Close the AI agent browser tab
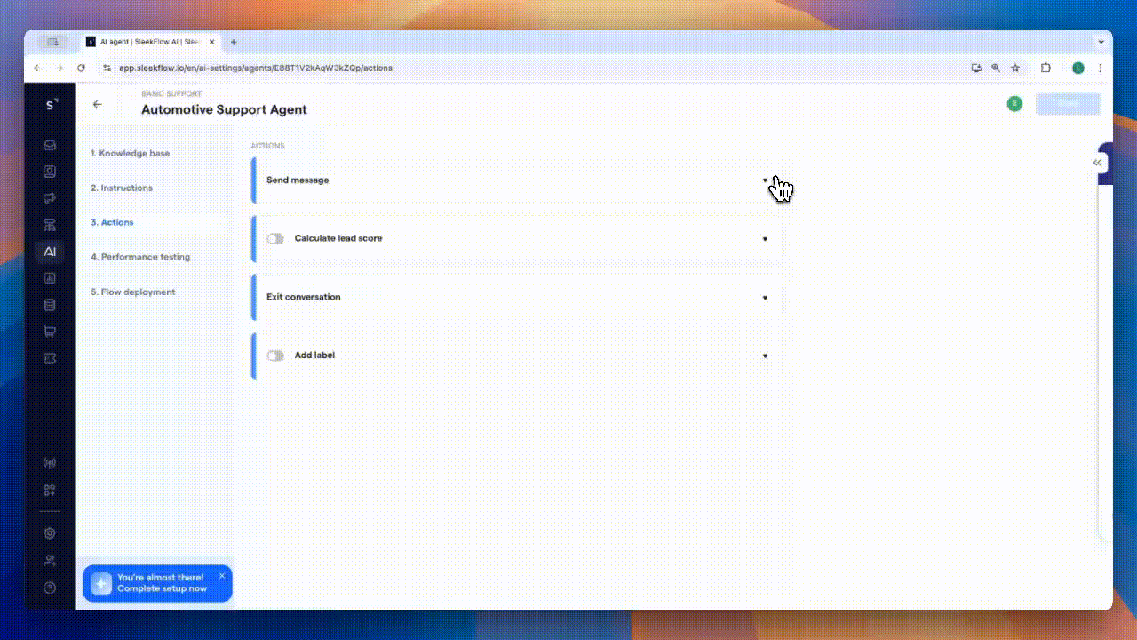The image size is (1137, 640). [x=213, y=42]
